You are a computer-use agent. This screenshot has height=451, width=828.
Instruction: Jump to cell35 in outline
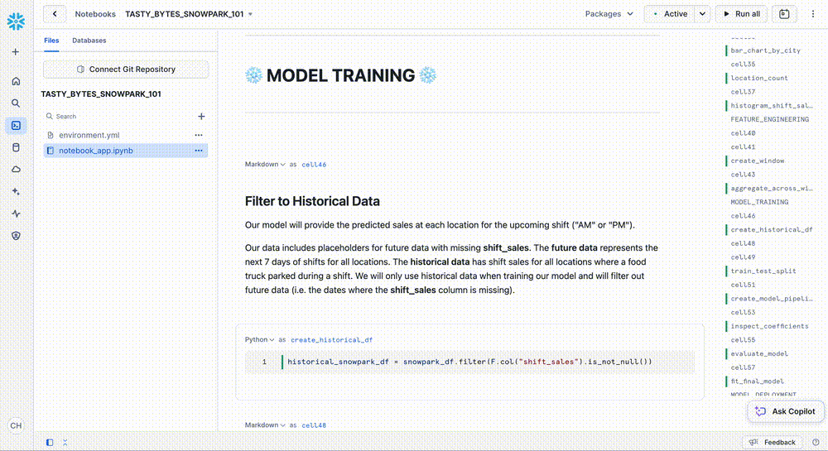743,65
